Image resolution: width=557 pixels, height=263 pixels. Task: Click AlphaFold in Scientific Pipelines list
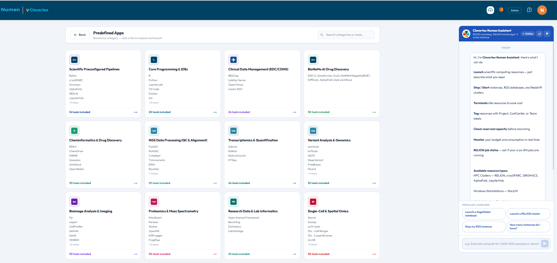(x=75, y=89)
